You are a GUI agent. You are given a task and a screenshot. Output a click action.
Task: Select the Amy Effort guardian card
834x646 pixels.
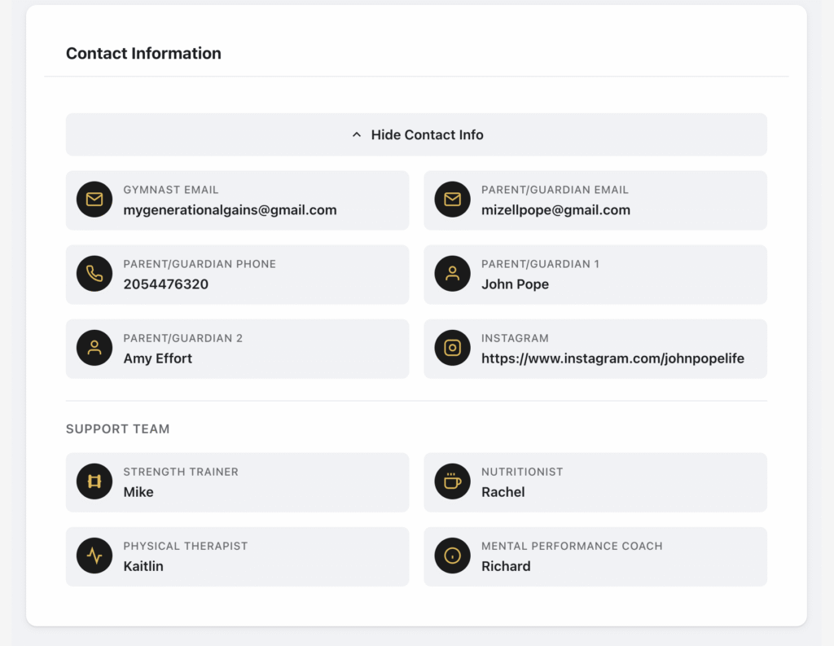point(237,349)
